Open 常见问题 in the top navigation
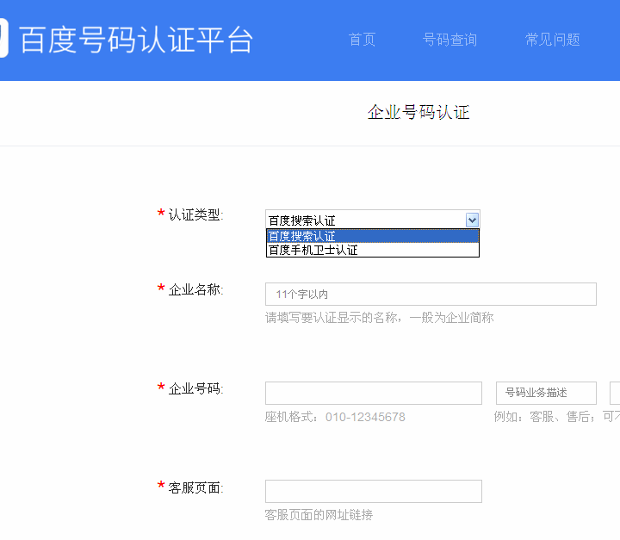Viewport: 620px width, 540px height. click(x=552, y=40)
